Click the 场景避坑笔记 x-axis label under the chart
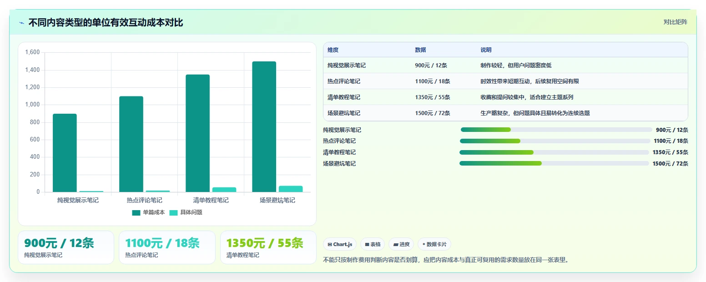Screen dimensions: 706x282 tap(277, 200)
